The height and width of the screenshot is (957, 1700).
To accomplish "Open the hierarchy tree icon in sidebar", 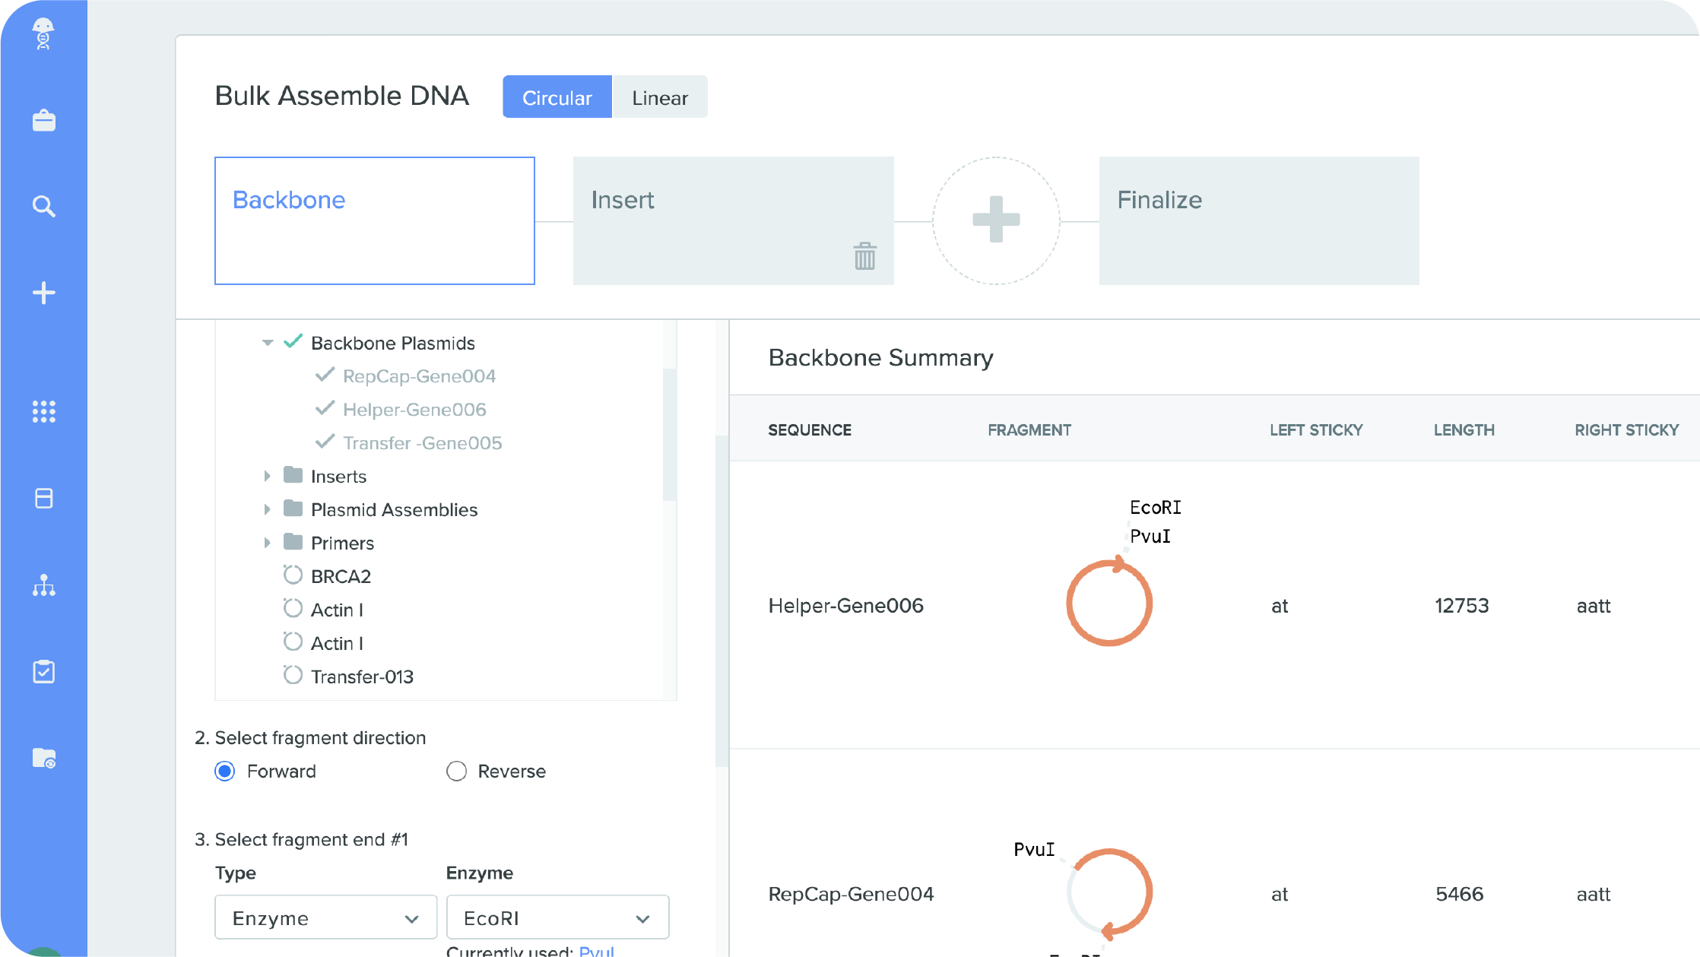I will pos(43,585).
